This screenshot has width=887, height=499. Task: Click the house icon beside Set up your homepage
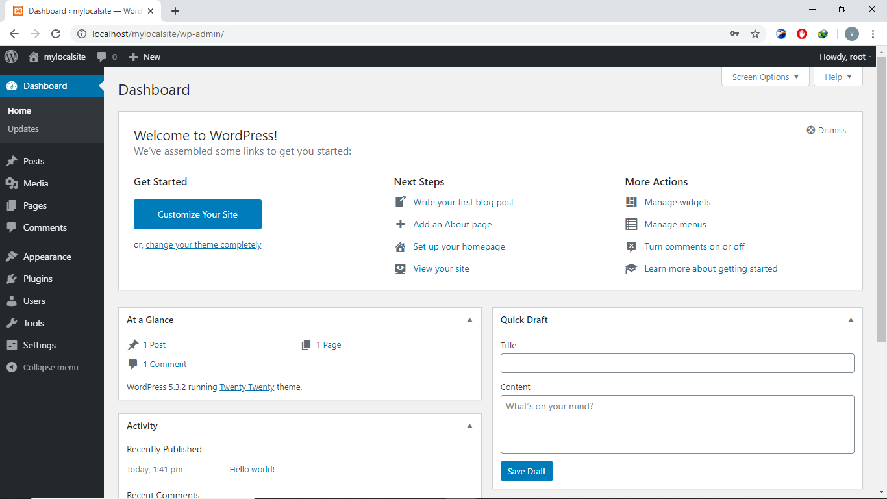click(401, 246)
